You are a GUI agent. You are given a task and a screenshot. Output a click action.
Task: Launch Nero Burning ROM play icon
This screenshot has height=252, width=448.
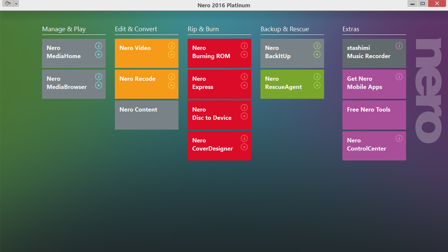(x=244, y=54)
